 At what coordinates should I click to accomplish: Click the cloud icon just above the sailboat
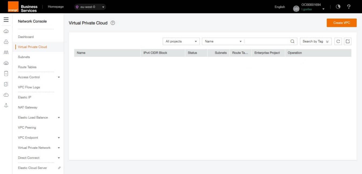pos(6,95)
